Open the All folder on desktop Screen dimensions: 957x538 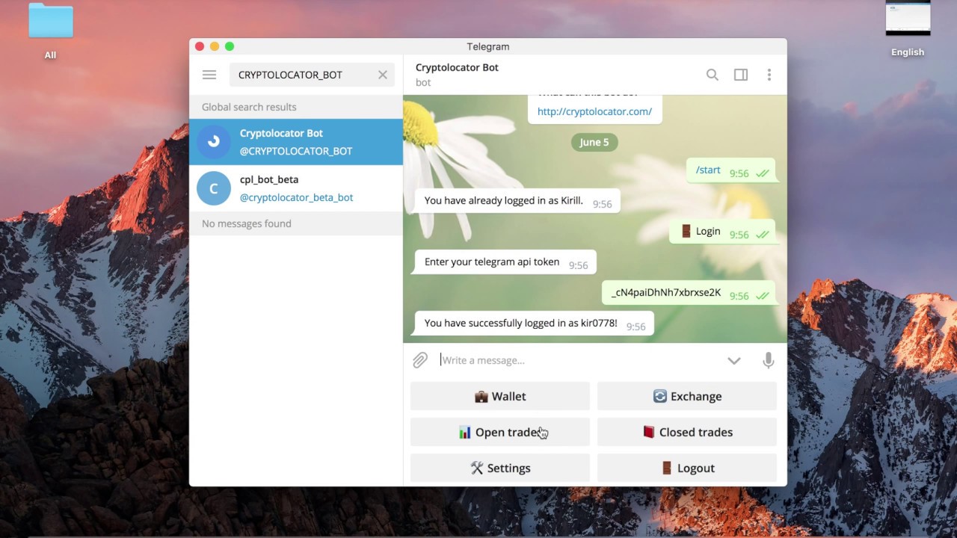tap(51, 30)
